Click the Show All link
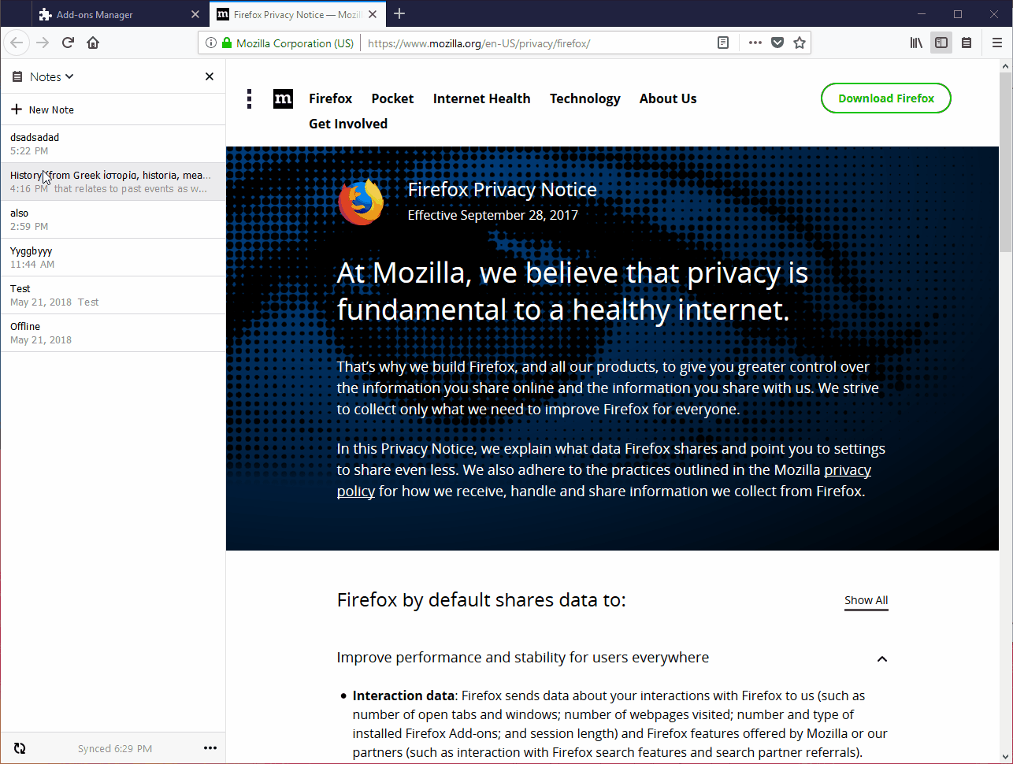 (x=866, y=600)
